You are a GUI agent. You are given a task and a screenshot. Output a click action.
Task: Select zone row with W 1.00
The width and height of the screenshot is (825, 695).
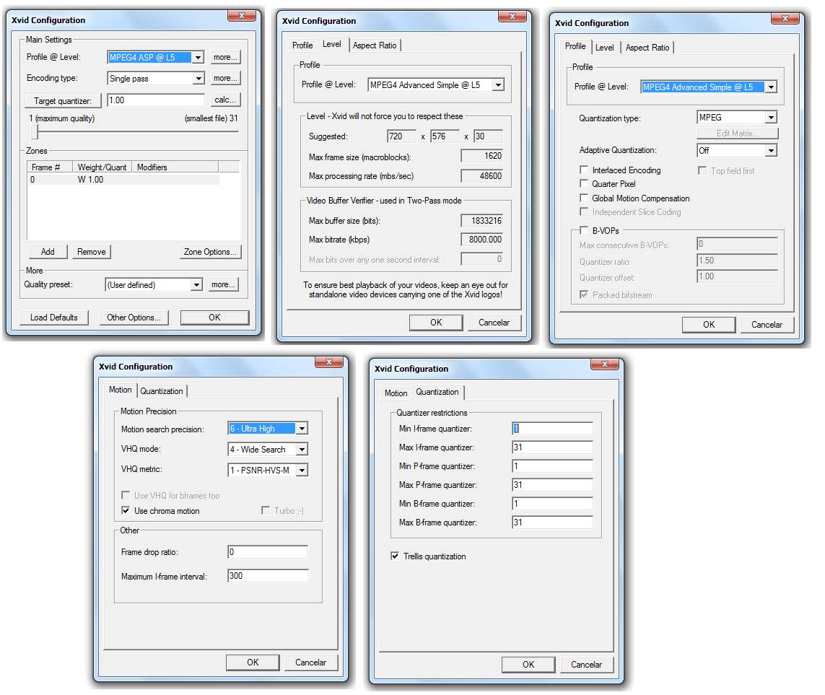[123, 180]
